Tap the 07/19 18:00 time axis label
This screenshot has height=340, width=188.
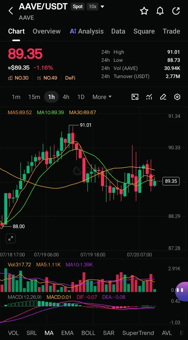coord(93,255)
